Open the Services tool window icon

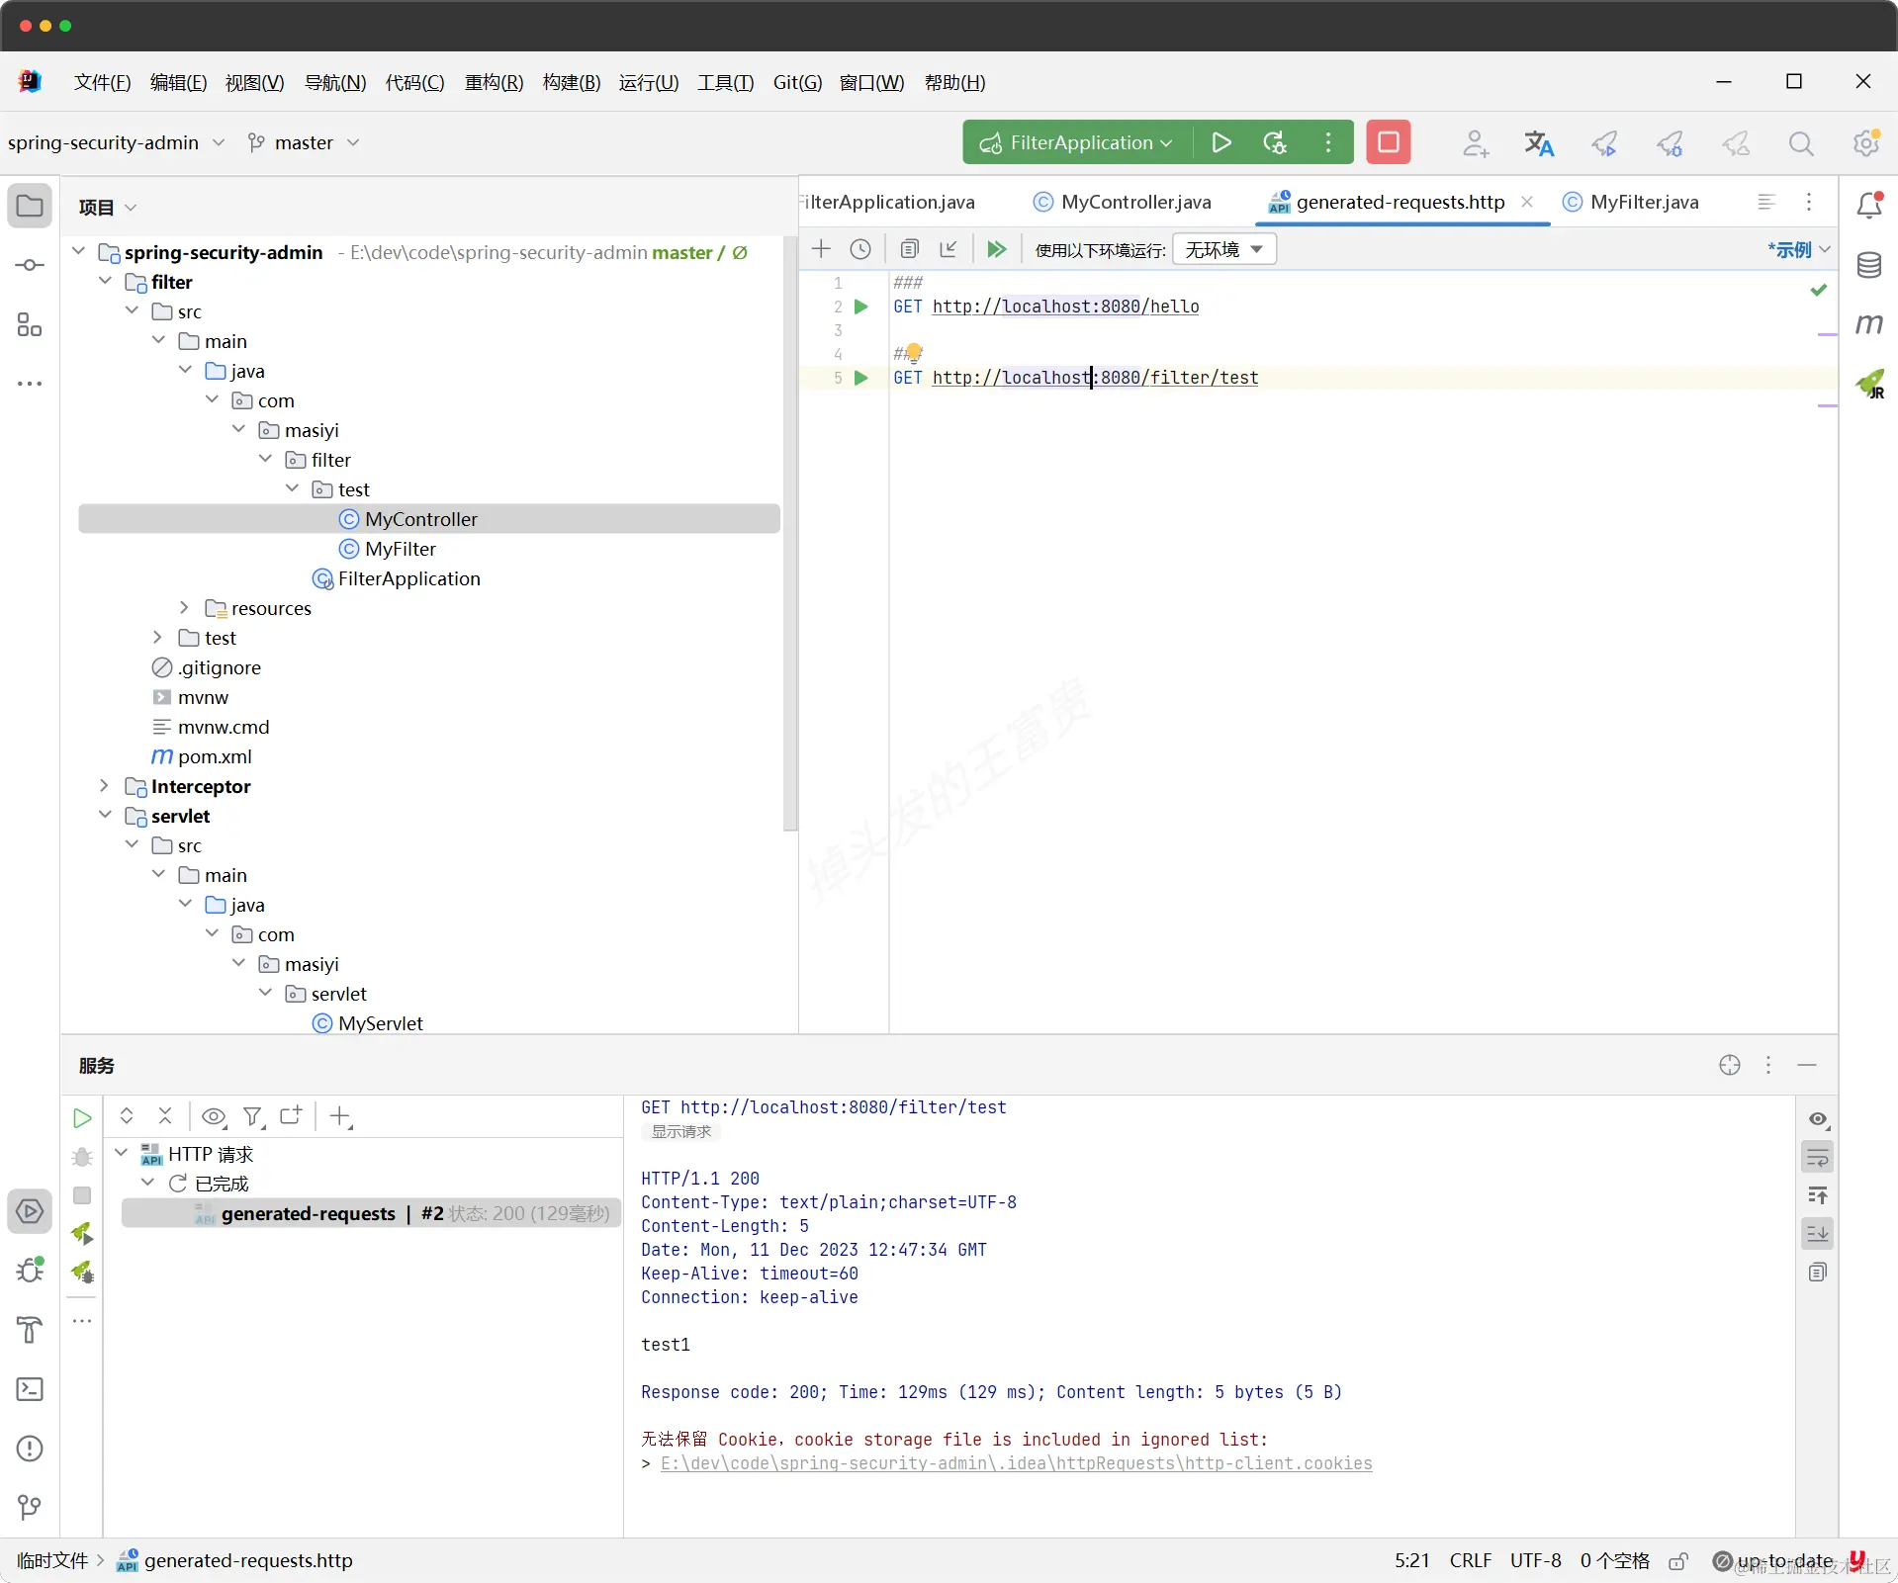[30, 1211]
